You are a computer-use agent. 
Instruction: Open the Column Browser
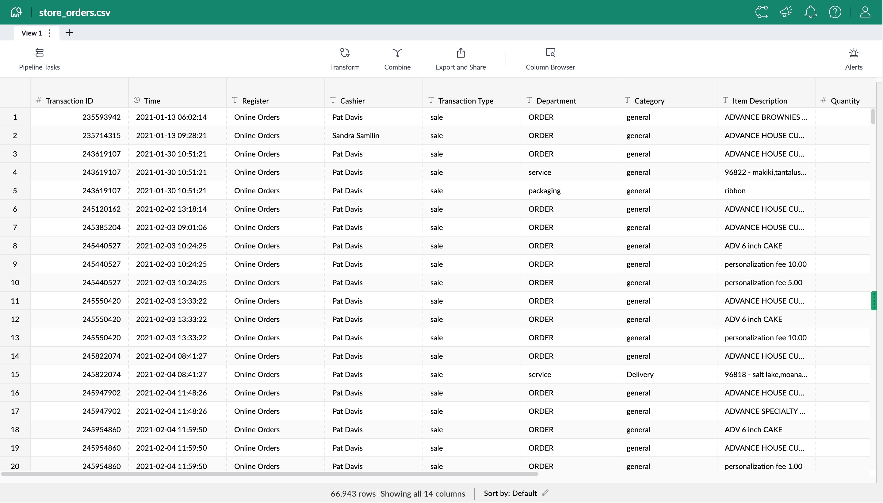550,59
